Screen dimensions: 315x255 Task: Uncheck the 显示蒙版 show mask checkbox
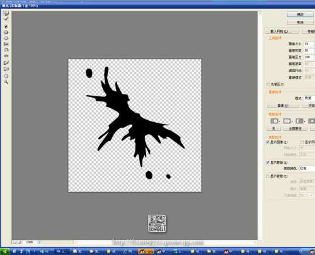point(268,162)
